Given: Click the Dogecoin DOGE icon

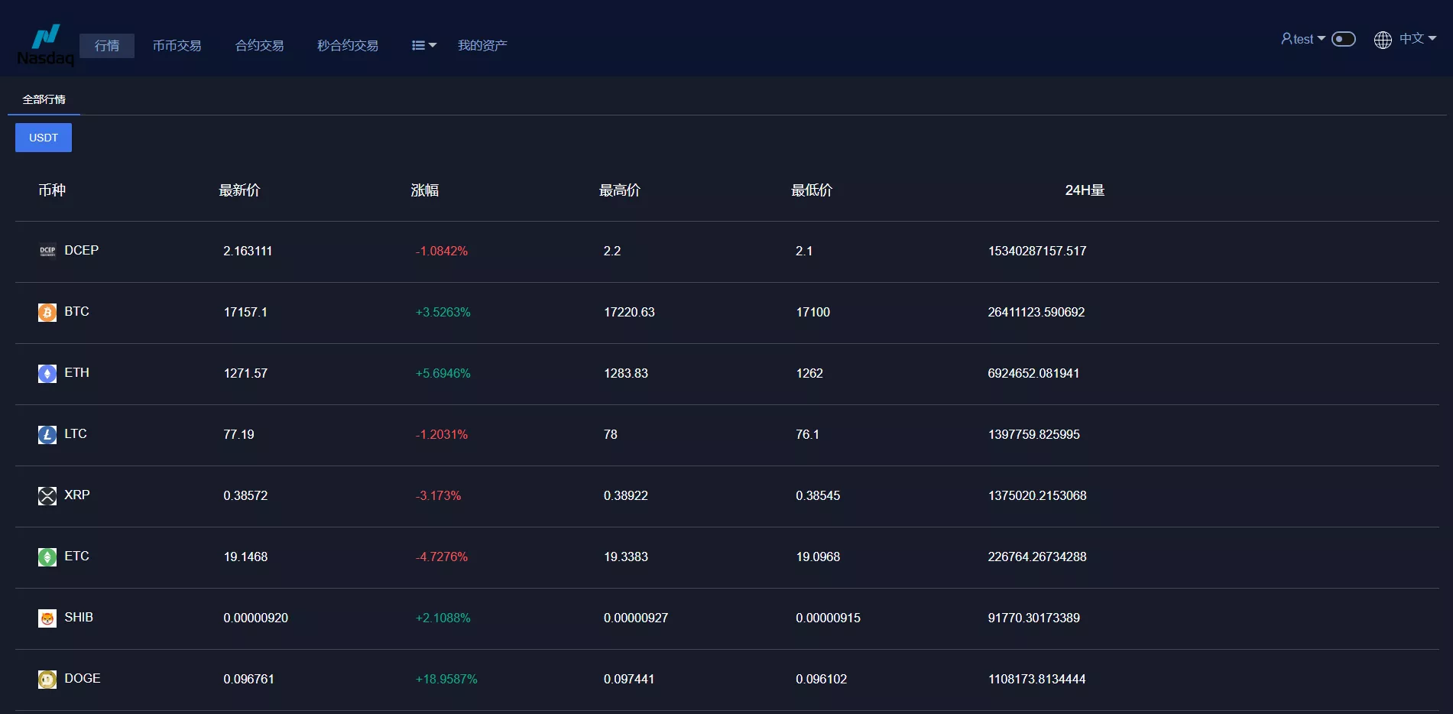Looking at the screenshot, I should [x=47, y=679].
